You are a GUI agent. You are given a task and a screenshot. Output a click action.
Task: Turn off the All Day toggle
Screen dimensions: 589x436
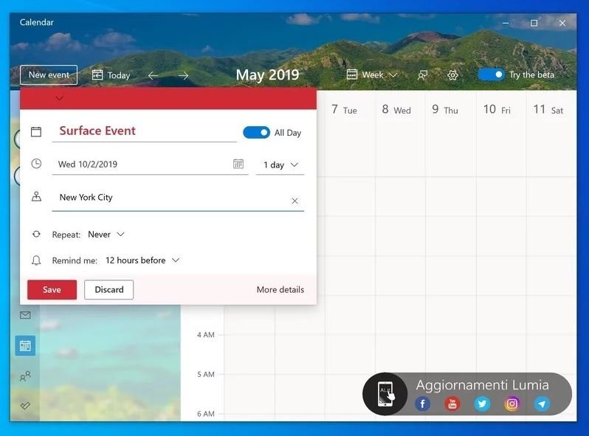[x=256, y=133]
